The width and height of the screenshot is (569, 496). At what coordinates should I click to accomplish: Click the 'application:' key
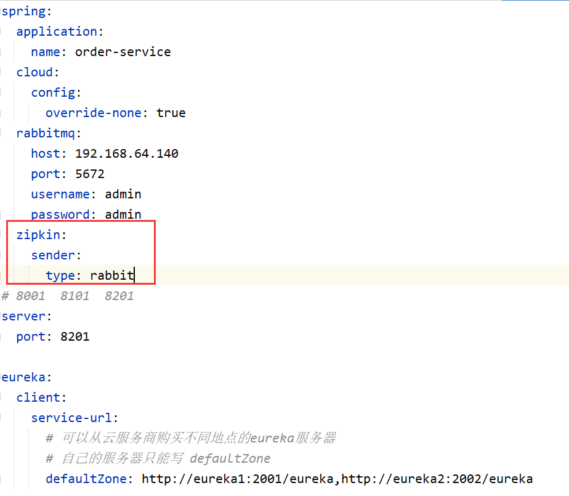click(x=60, y=31)
